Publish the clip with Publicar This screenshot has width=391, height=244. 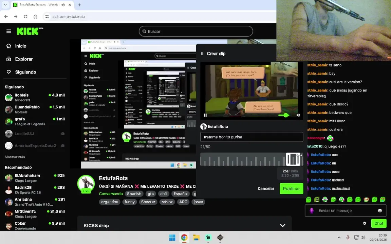coord(291,188)
